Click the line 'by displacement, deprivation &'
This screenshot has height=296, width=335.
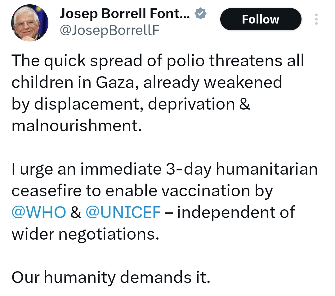[131, 104]
